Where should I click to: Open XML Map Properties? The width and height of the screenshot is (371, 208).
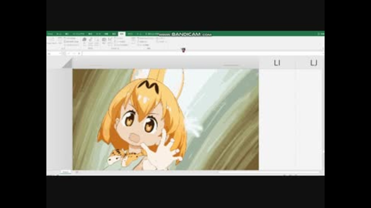point(146,38)
